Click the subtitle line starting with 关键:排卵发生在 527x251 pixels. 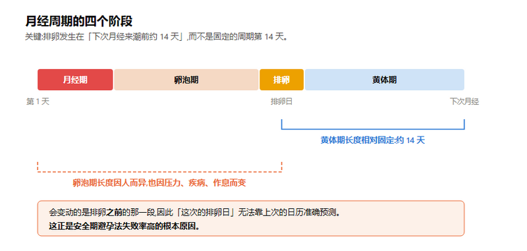tap(157, 37)
